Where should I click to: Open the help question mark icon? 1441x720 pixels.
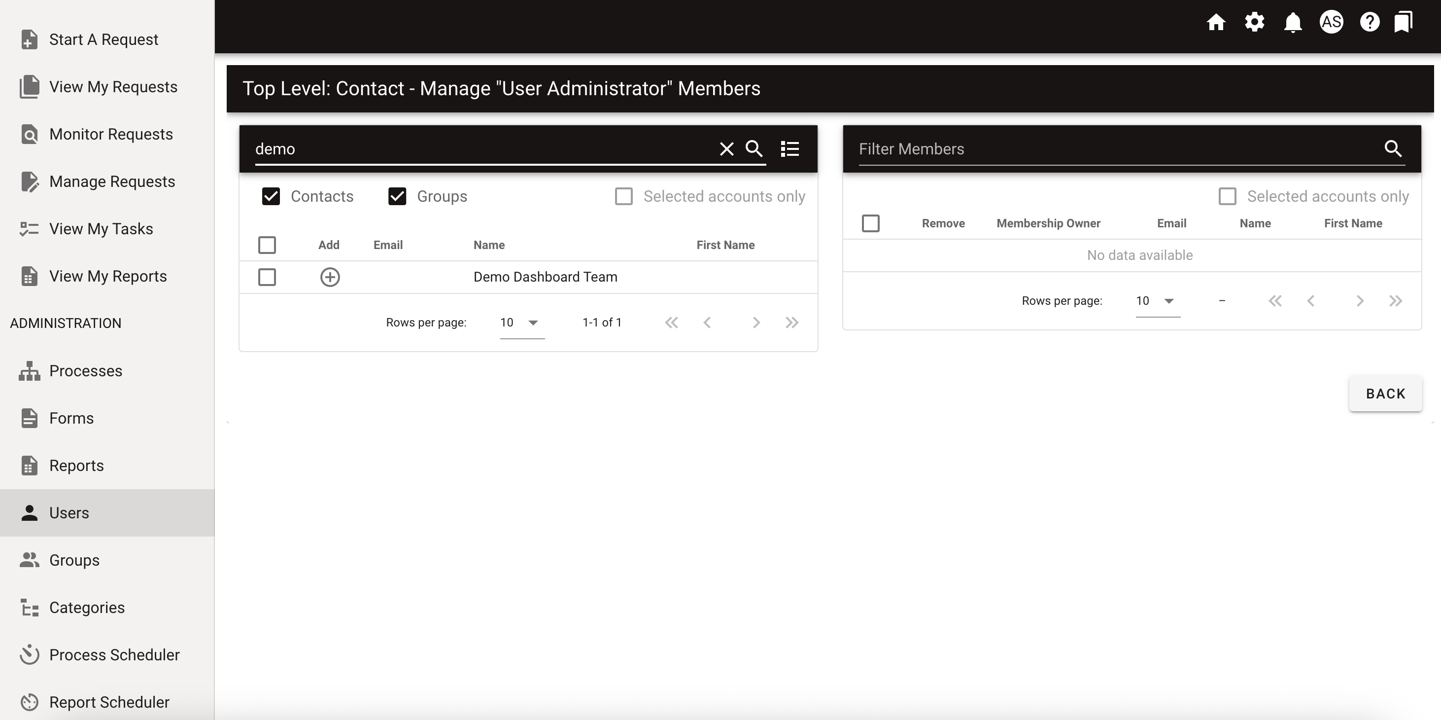[x=1370, y=22]
